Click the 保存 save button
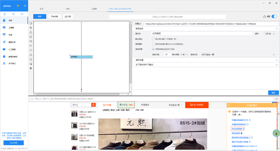Viewport: 280px width, 151px height. point(40,17)
